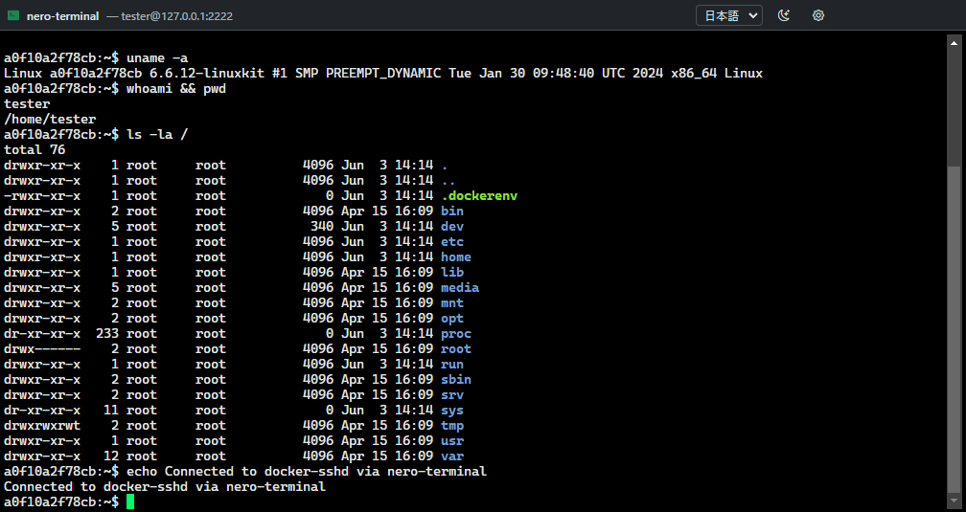This screenshot has height=512, width=966.
Task: Toggle dark mode moon icon
Action: click(784, 15)
